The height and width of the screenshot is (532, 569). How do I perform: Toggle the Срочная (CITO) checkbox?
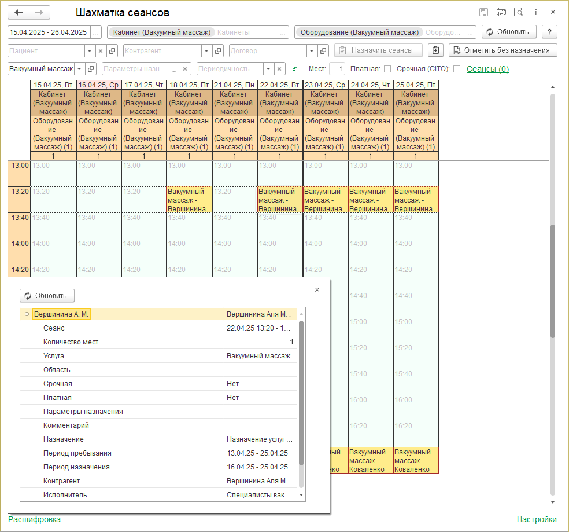tap(457, 69)
